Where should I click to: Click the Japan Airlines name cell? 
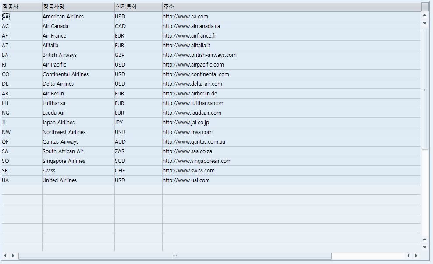(78, 123)
